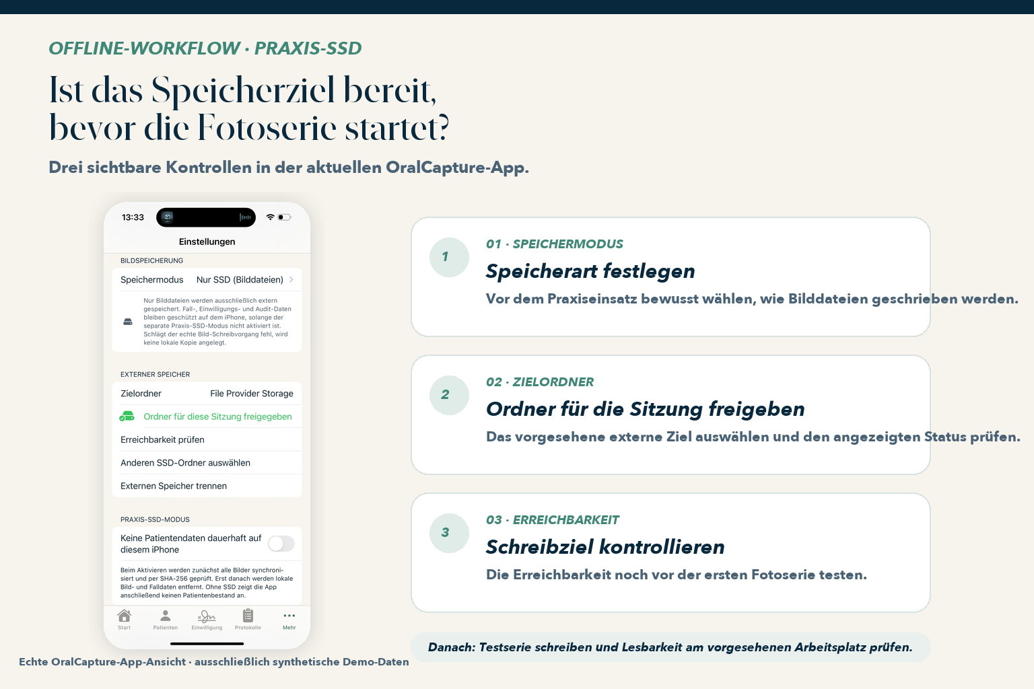Toggle Keine Patientendaten dauerhaft auf diesem iPhone
The height and width of the screenshot is (689, 1034).
coord(281,544)
